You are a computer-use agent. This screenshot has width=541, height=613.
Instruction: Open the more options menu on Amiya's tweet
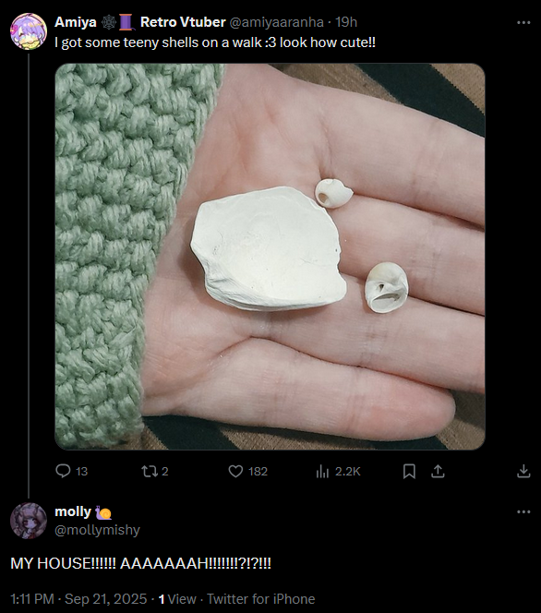point(523,23)
